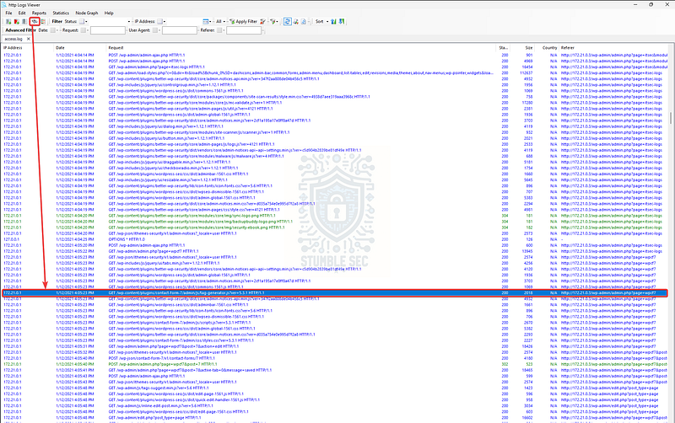
Task: Click the Referer filter text field
Action: point(244,30)
